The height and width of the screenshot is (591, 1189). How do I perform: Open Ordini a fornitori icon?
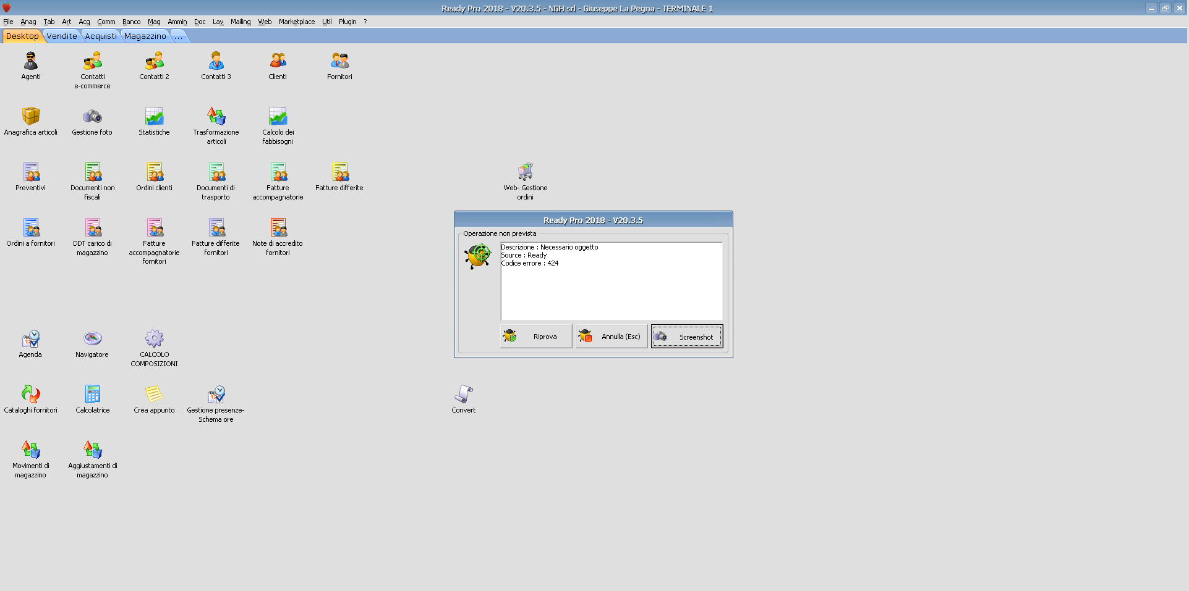point(31,228)
